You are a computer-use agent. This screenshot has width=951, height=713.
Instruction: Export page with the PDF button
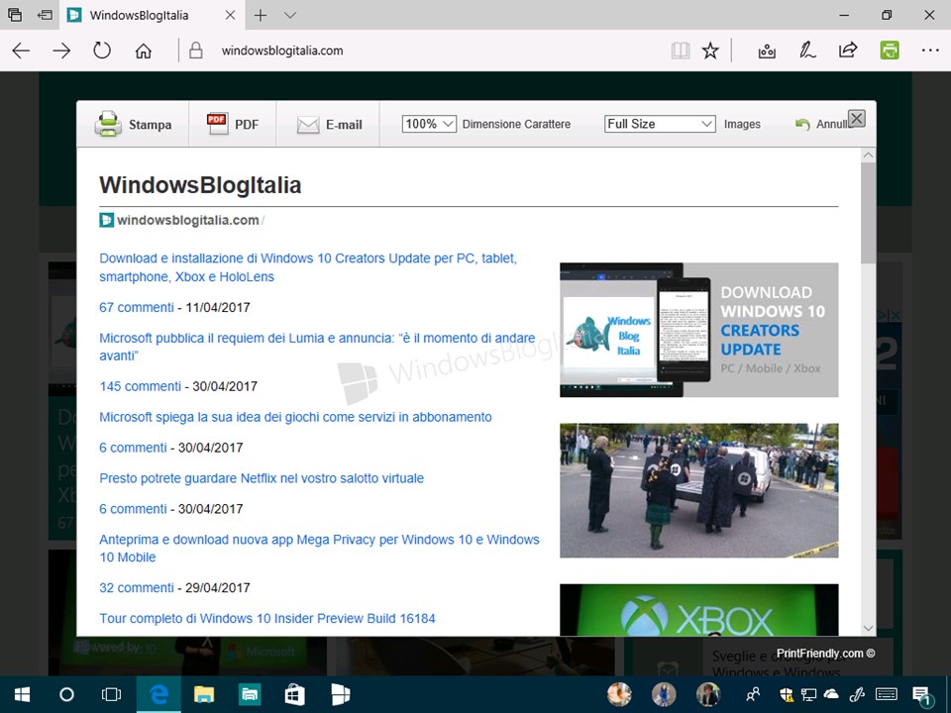[233, 125]
